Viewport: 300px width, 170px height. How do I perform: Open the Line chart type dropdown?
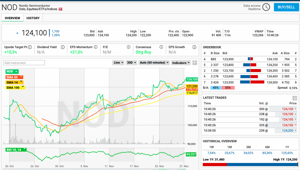[x=118, y=63]
